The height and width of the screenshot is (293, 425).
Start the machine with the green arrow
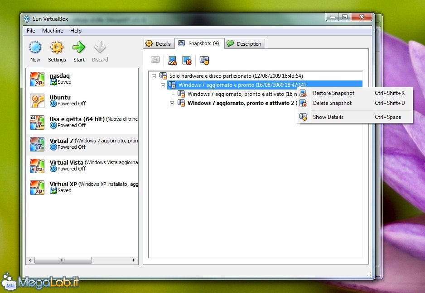(79, 47)
